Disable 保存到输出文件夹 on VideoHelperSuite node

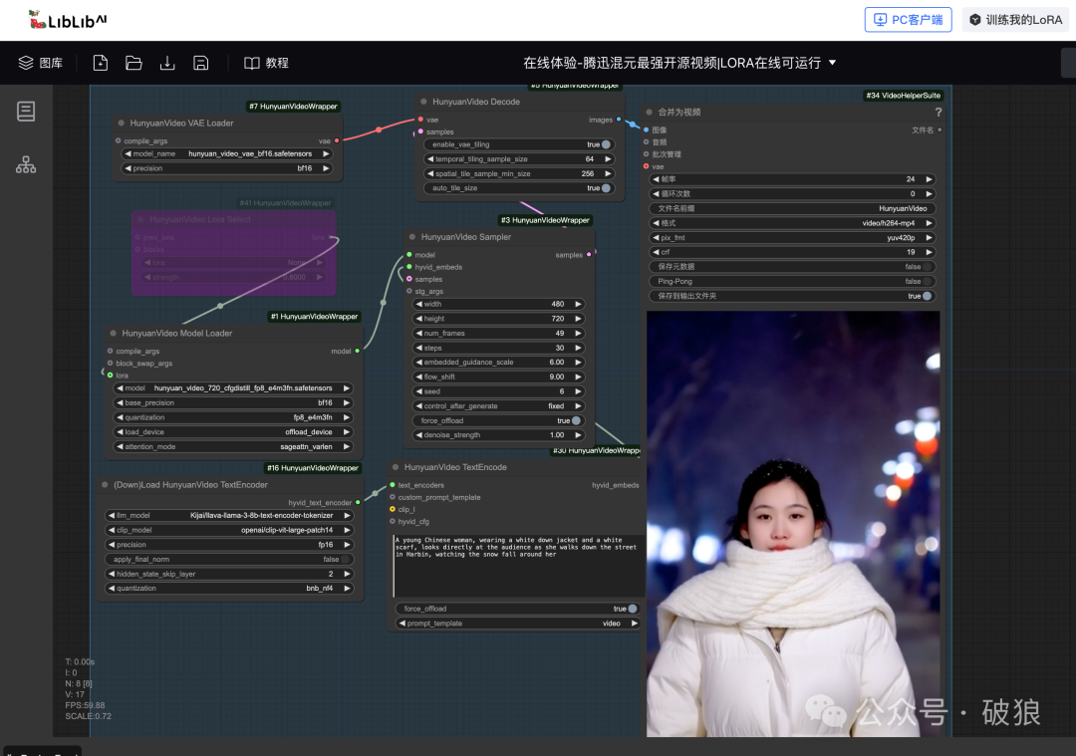pyautogui.click(x=926, y=296)
